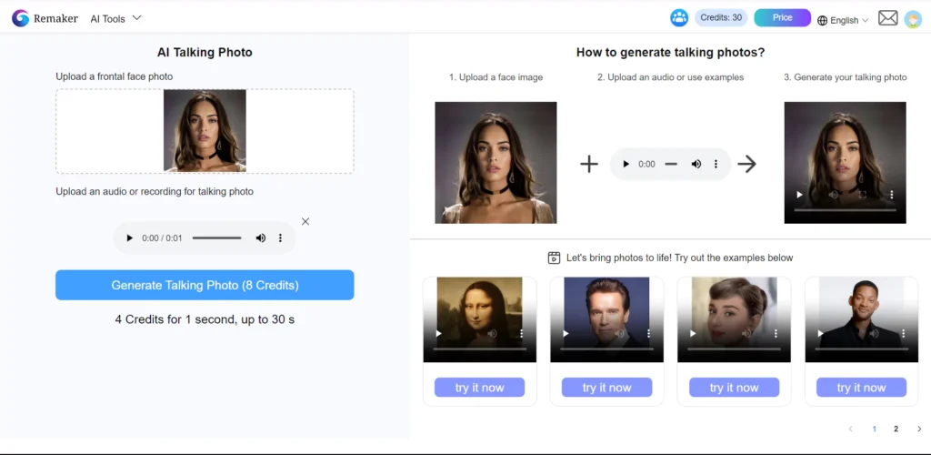Open third example video options menu
This screenshot has height=455, width=931.
(776, 334)
